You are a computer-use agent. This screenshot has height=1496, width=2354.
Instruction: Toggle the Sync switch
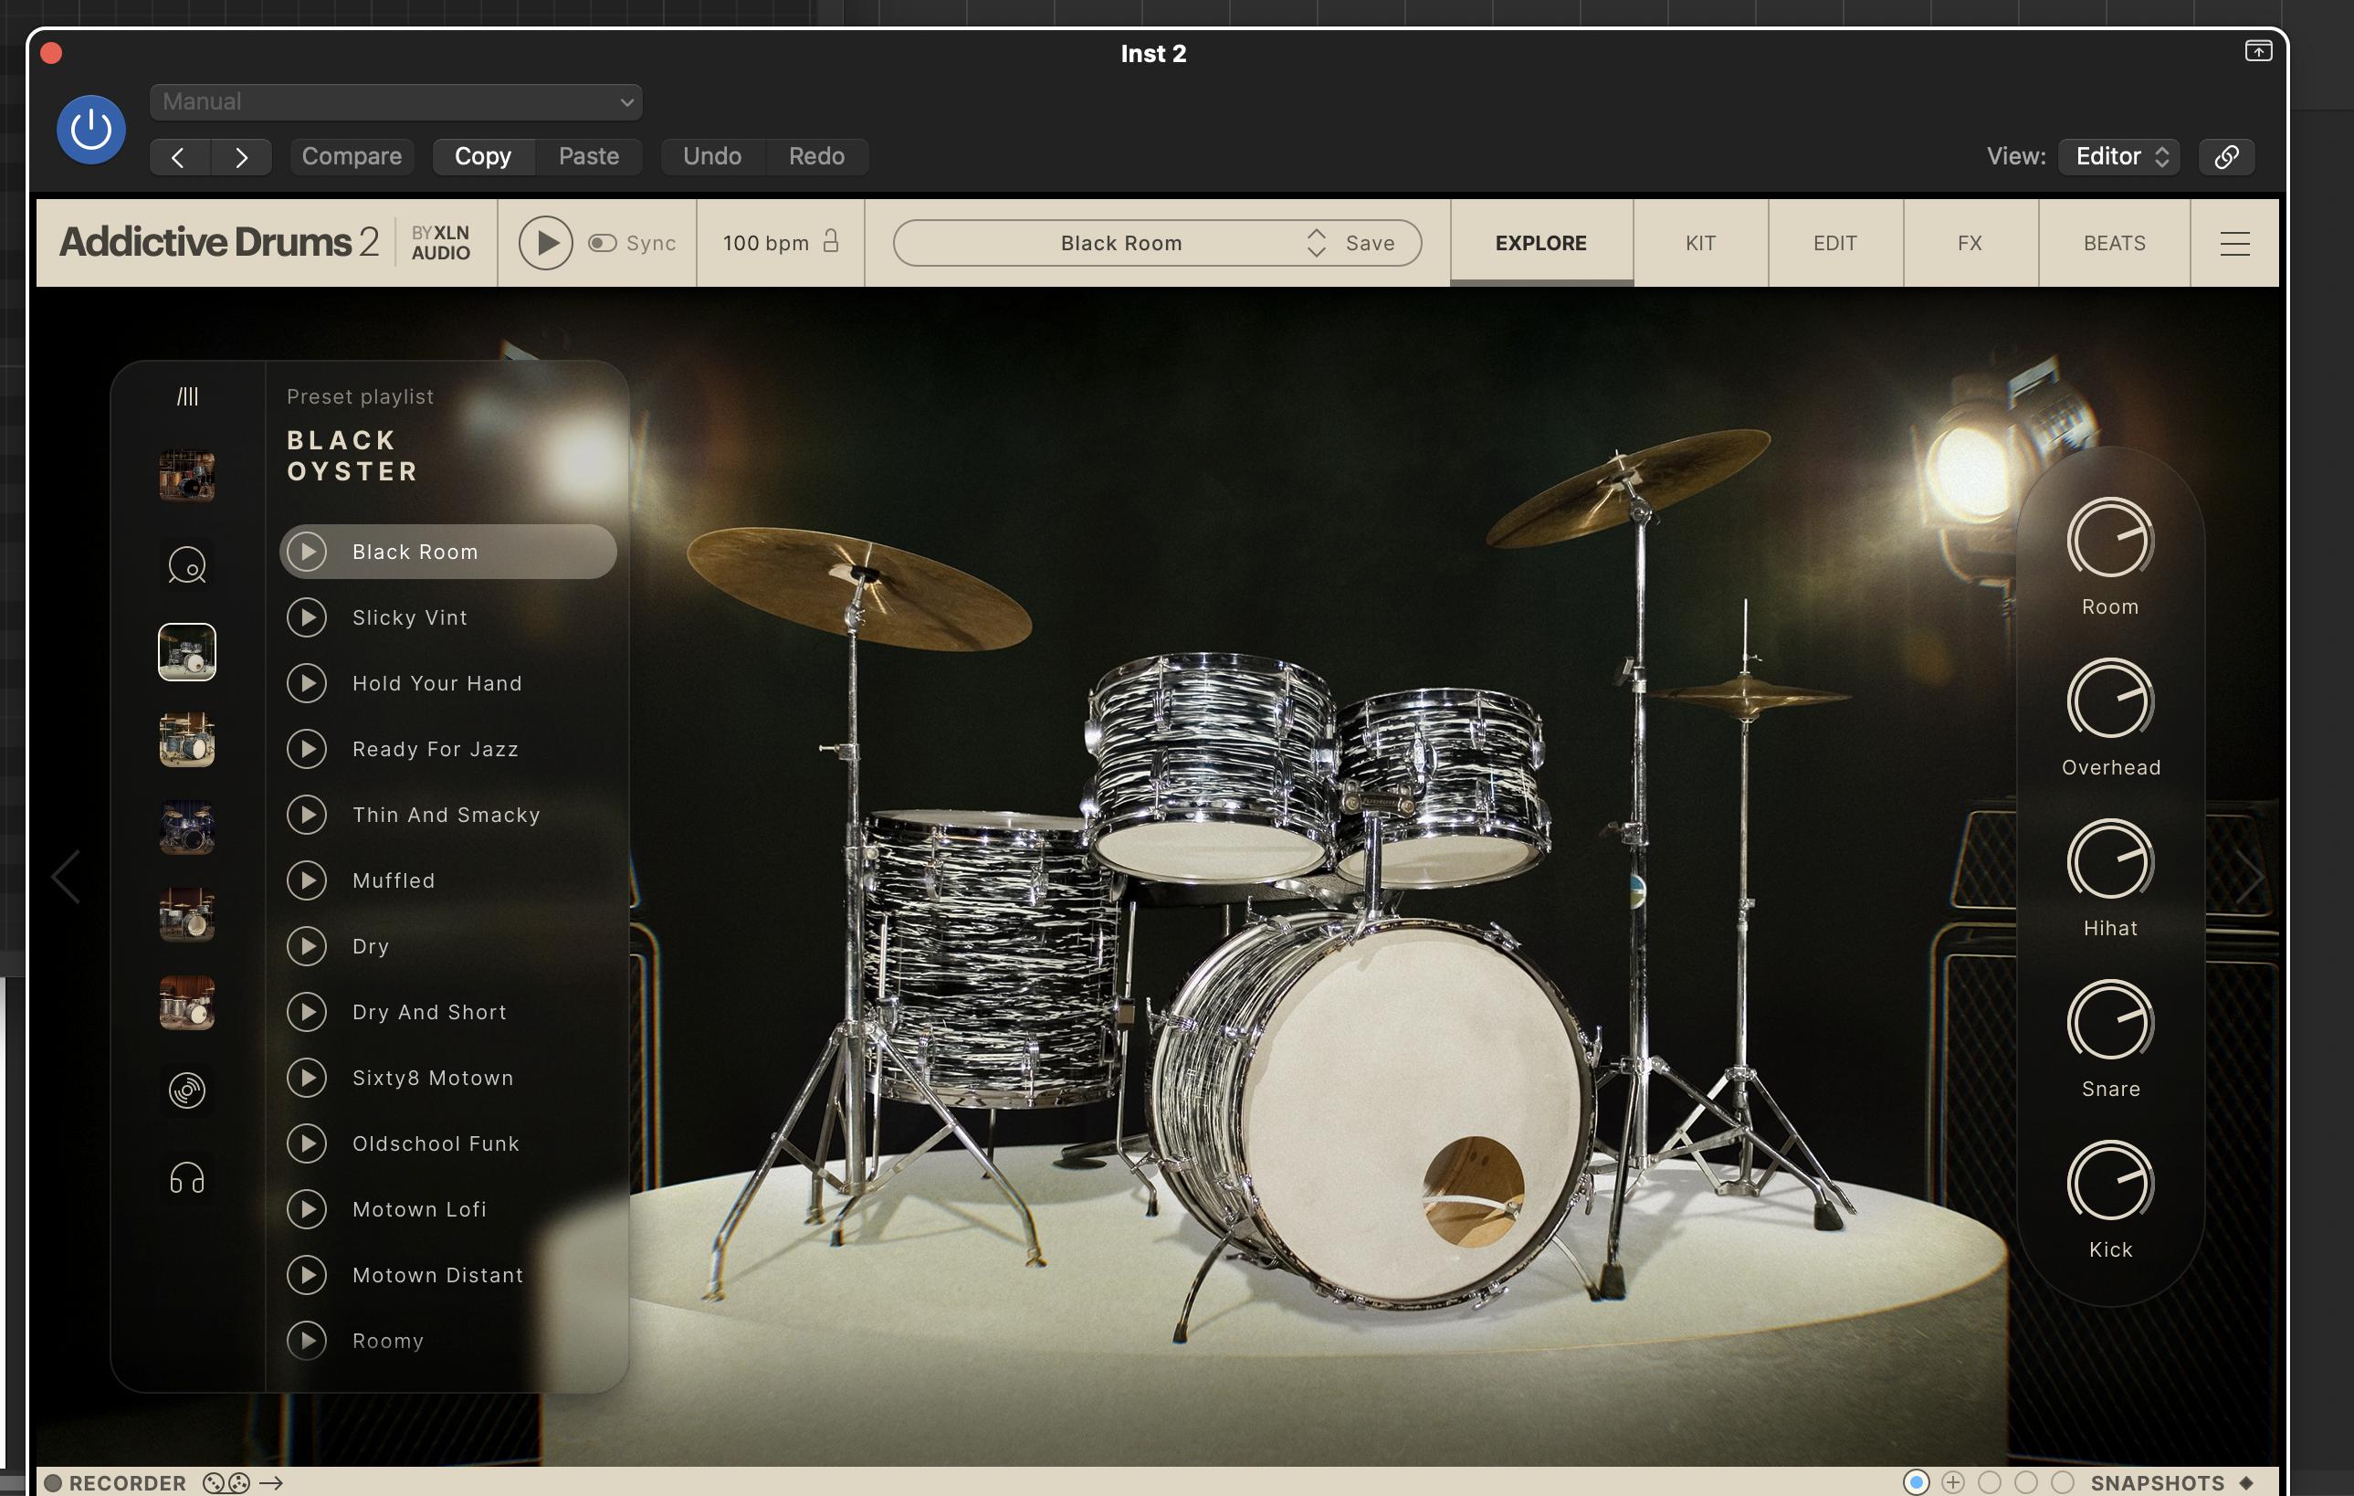(x=601, y=244)
